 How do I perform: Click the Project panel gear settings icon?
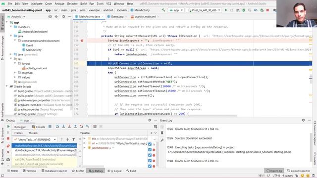tap(63, 16)
